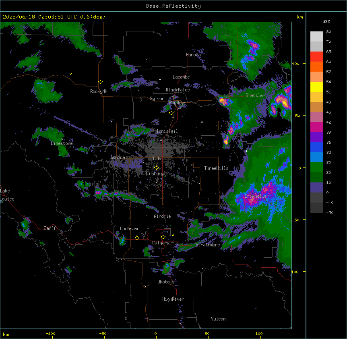Click the Okotoks label

pos(166,282)
